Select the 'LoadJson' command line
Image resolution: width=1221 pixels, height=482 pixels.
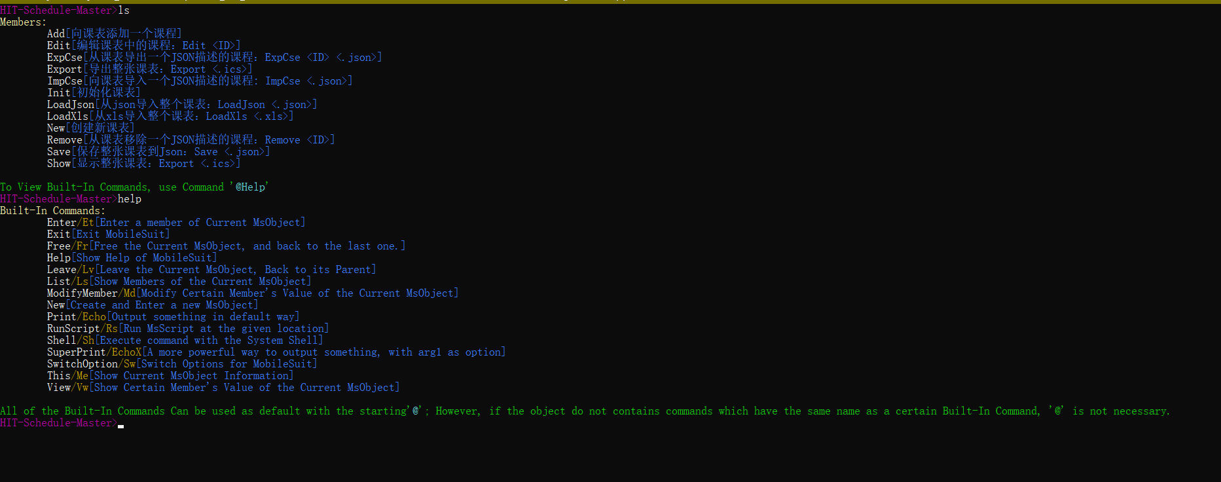(182, 104)
